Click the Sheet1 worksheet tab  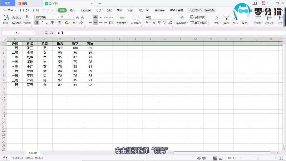(x=33, y=153)
